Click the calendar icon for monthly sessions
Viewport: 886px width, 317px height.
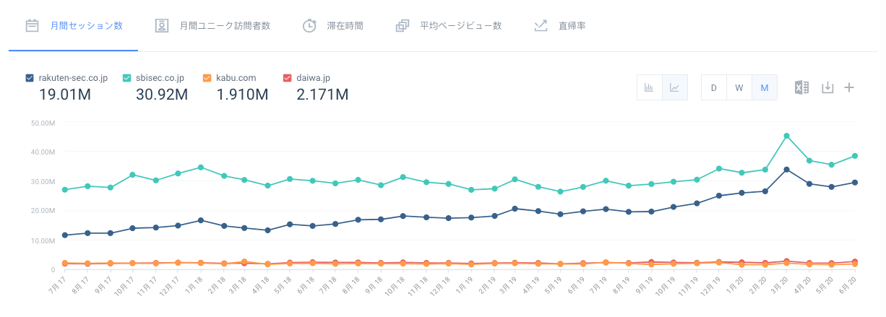coord(32,26)
